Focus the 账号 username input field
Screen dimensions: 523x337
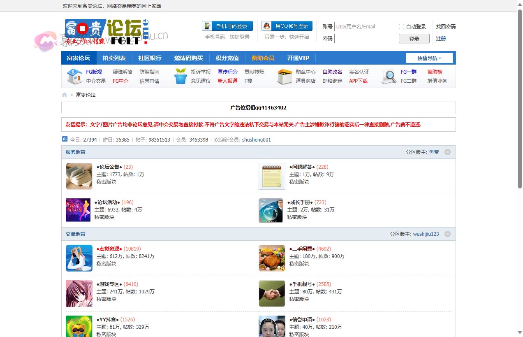(366, 27)
